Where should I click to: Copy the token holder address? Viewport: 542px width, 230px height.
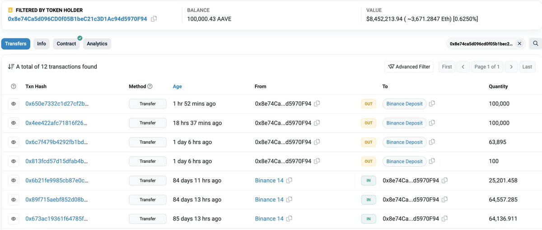click(x=154, y=19)
